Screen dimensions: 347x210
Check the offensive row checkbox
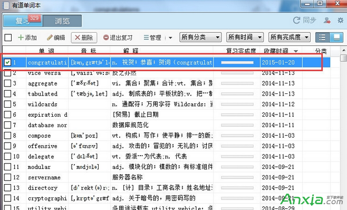point(7,146)
